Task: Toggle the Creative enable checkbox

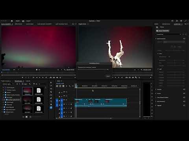Action: 184,89
